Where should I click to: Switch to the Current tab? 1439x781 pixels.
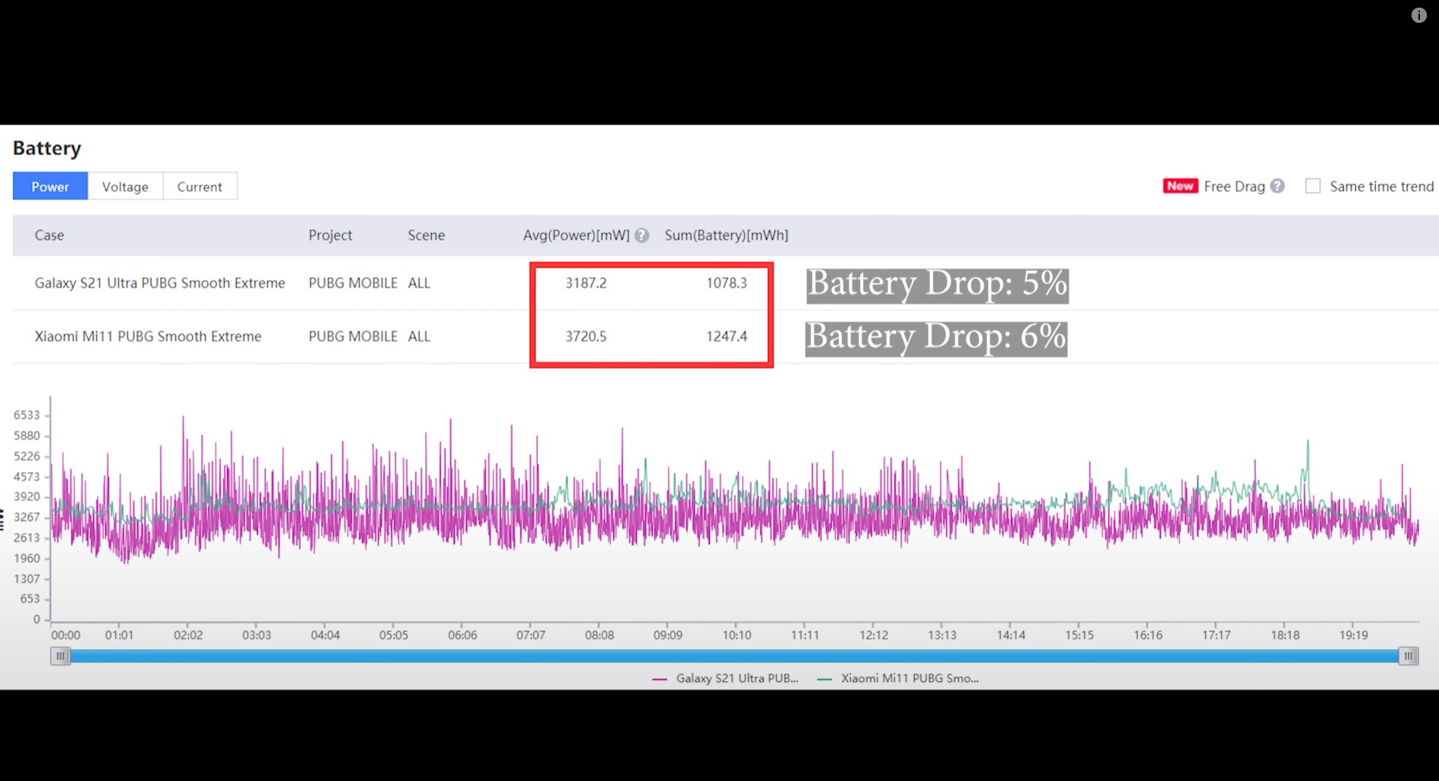pos(200,186)
